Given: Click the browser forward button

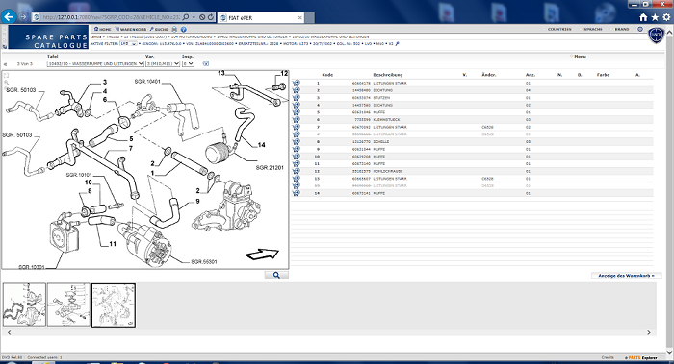Looking at the screenshot, I should coord(24,17).
